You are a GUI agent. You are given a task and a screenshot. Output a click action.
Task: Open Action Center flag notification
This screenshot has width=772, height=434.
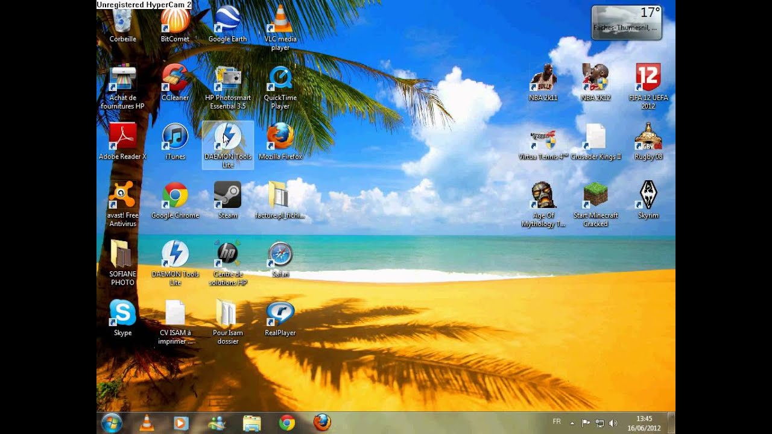coord(586,423)
